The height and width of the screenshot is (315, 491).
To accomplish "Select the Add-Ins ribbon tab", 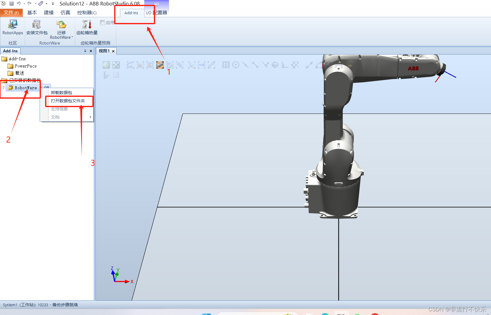I will [x=131, y=13].
